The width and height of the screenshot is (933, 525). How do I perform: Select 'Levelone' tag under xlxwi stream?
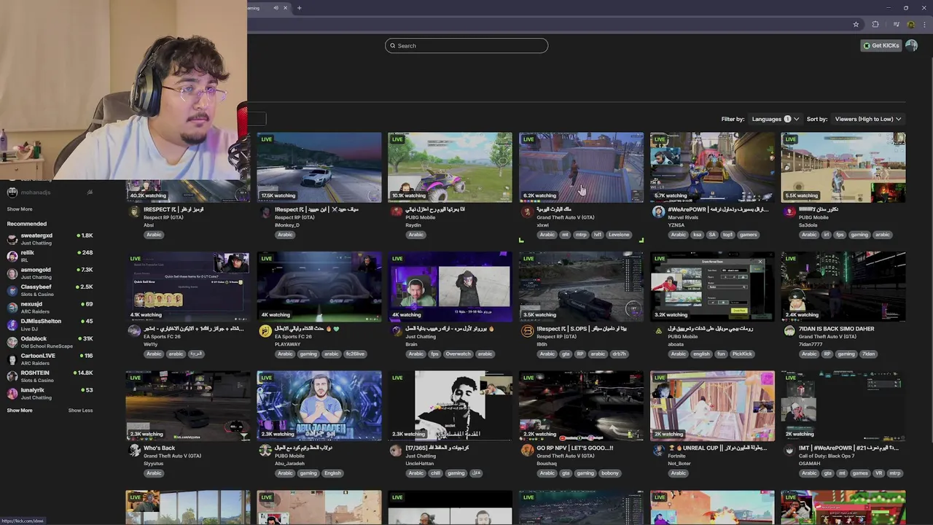pyautogui.click(x=619, y=235)
